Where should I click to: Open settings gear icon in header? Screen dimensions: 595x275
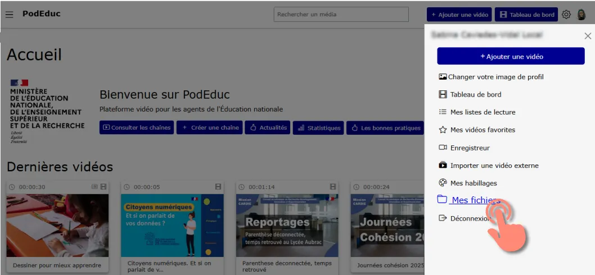566,15
